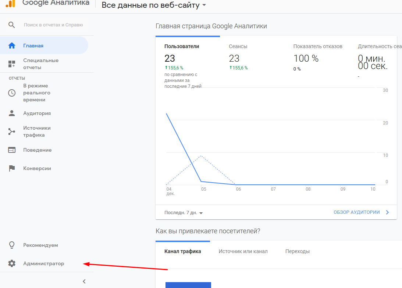Click the Конверсии flag icon

pos(12,168)
